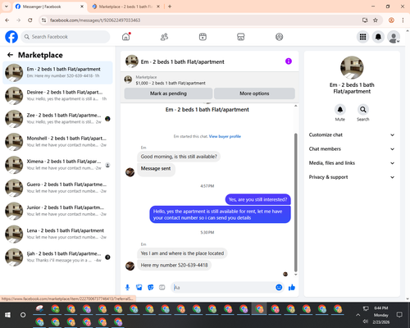Click the Search Facebook field
Screen dimensions: 410x328
pos(66,37)
